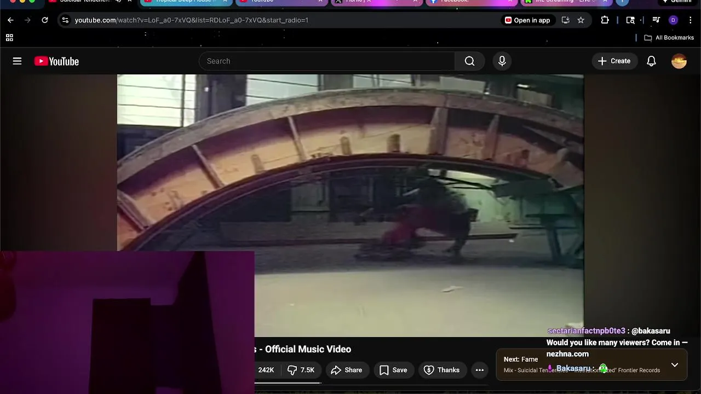Open the Chrome profile D avatar
The image size is (701, 394).
[674, 20]
